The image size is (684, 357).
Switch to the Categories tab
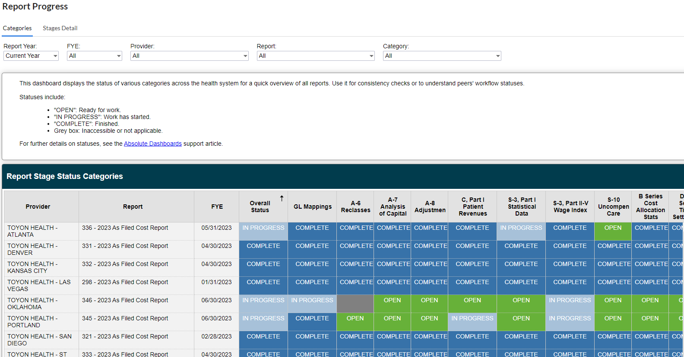coord(17,28)
